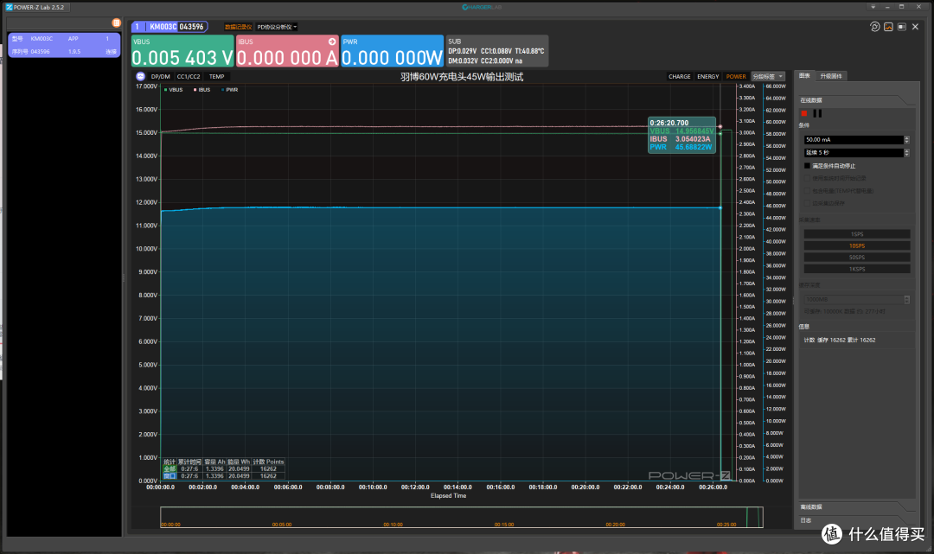The width and height of the screenshot is (934, 554).
Task: Pause data recording with the pause button
Action: [817, 113]
